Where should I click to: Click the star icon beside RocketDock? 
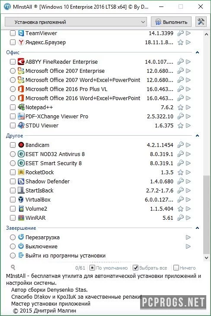[x=180, y=173]
